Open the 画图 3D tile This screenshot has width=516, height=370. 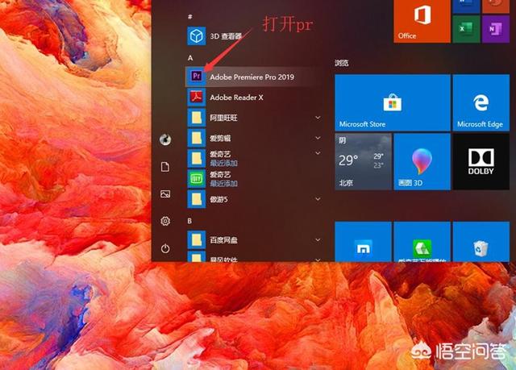click(422, 161)
